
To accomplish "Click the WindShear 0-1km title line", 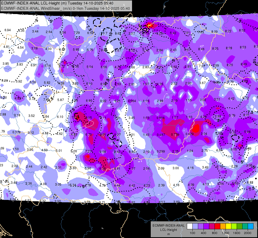I will (x=65, y=8).
